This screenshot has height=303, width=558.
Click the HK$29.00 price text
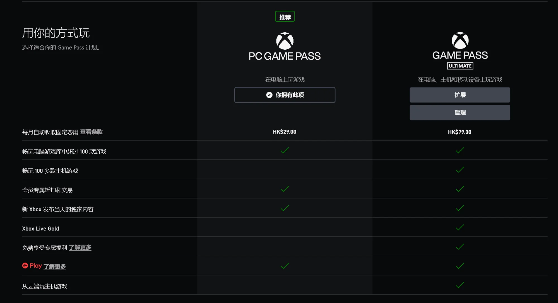(x=285, y=132)
